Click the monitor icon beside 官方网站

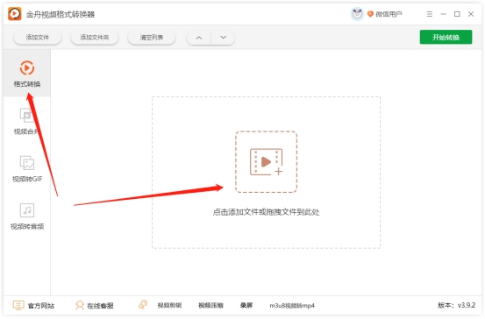coord(18,305)
